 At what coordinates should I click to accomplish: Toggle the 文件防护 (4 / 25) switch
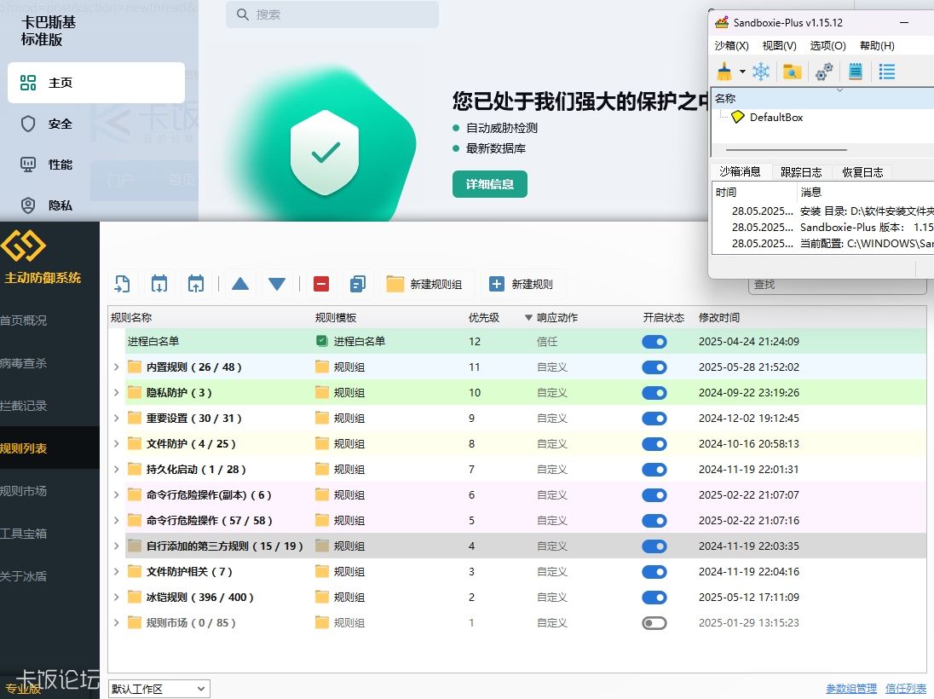click(x=654, y=444)
